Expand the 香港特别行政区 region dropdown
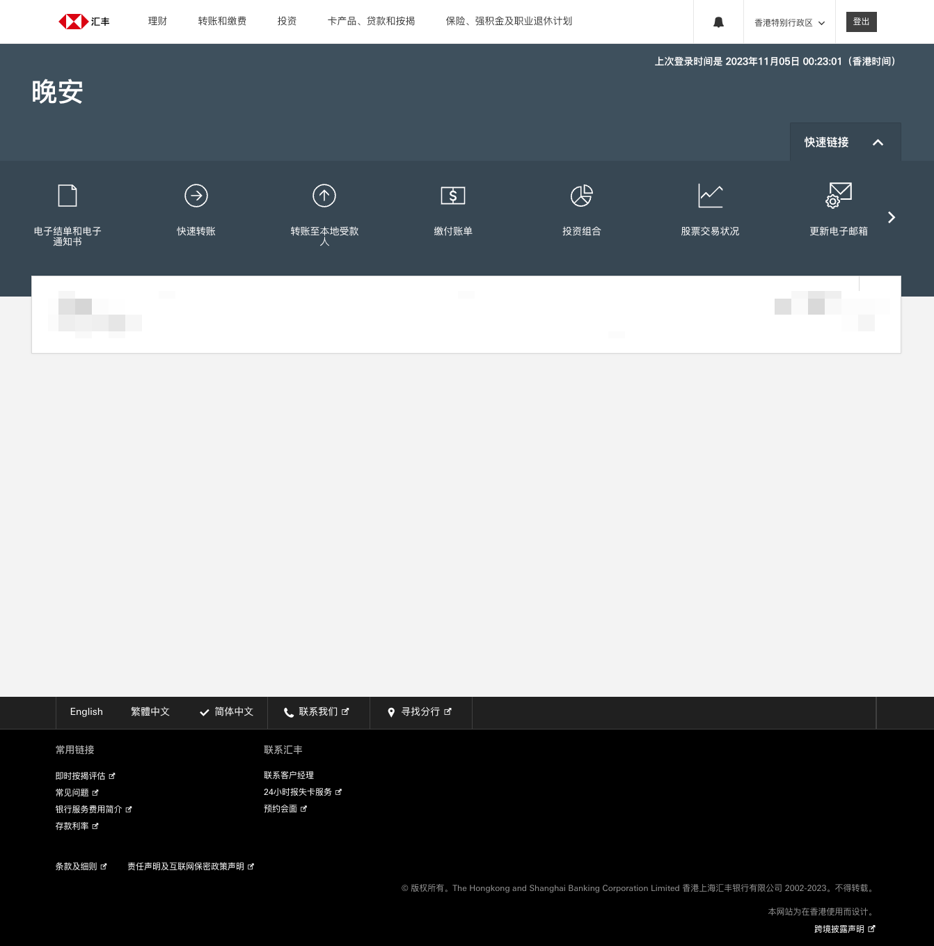Viewport: 934px width, 946px height. click(x=789, y=22)
